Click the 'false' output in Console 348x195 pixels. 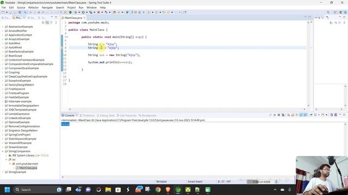click(65, 124)
